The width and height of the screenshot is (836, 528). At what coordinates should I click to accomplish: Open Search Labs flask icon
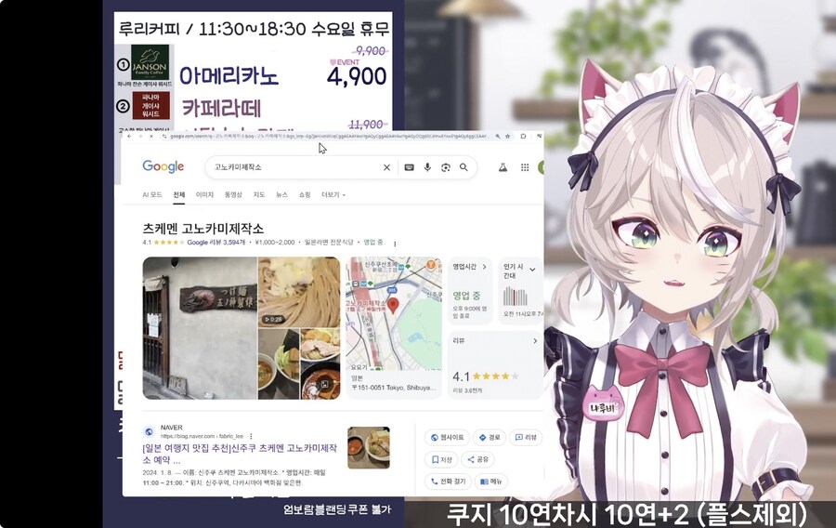click(x=503, y=167)
